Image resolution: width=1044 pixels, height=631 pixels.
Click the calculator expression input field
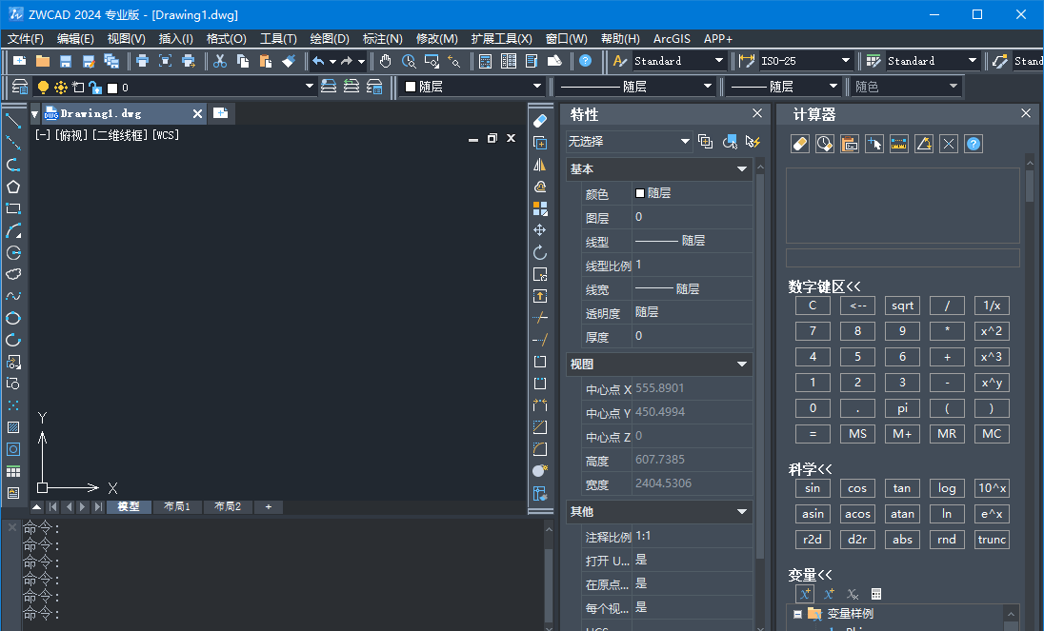(902, 257)
